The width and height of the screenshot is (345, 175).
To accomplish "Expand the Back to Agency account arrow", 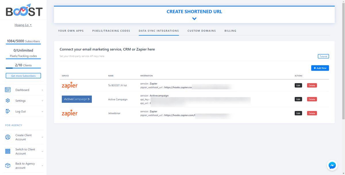I will tap(42, 166).
